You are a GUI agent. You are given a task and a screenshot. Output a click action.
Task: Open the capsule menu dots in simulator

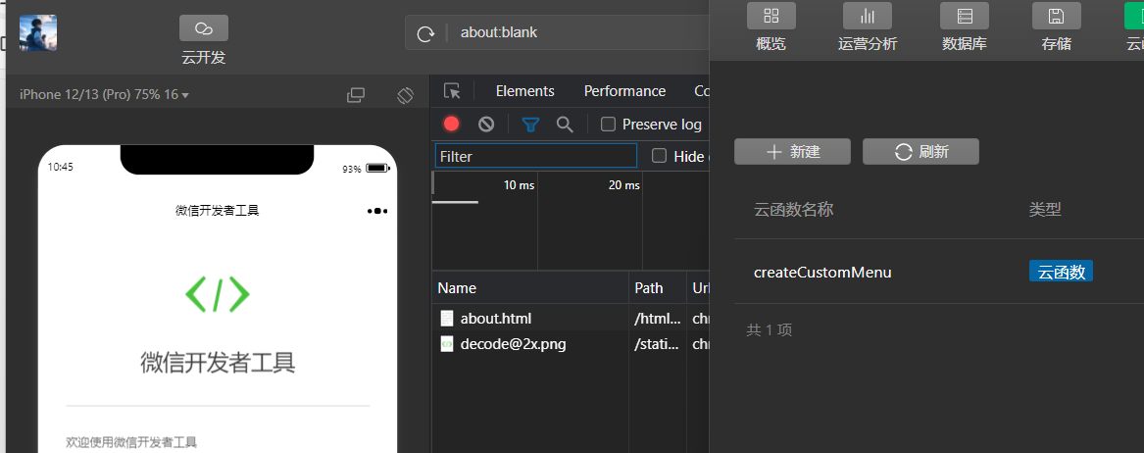point(377,211)
